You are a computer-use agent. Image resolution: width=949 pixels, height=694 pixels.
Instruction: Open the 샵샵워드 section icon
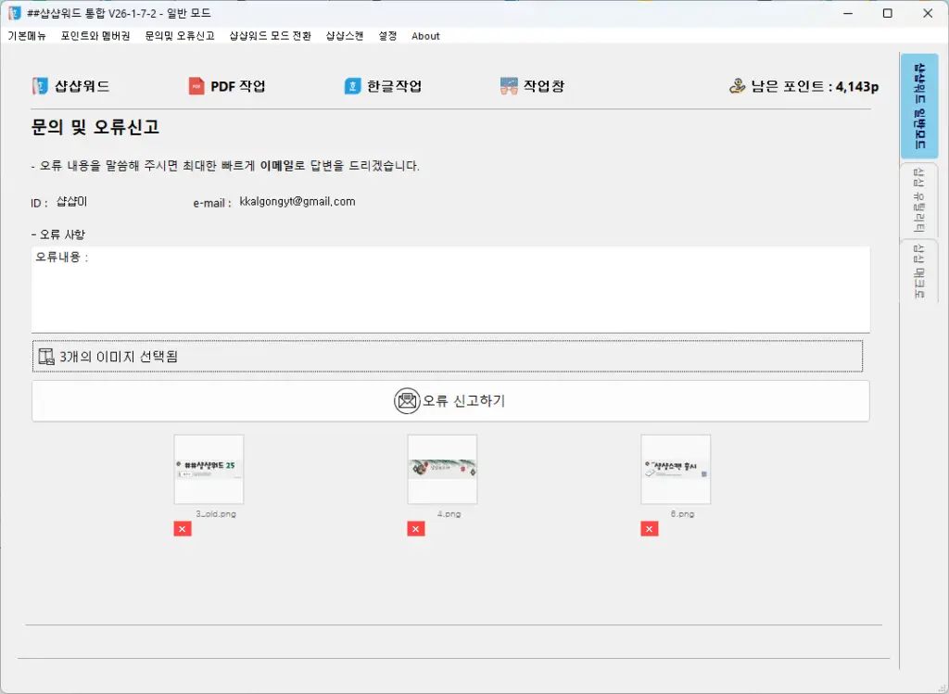tap(39, 86)
